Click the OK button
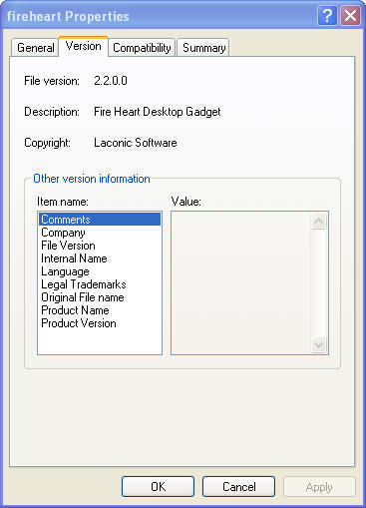This screenshot has width=366, height=508. 158,487
